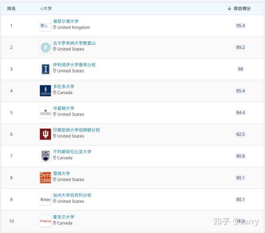Click the Syracuse orange logo

45,178
